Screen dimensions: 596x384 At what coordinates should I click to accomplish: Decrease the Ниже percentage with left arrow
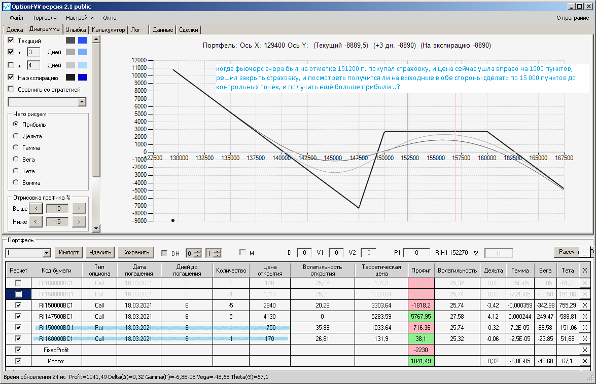[36, 221]
